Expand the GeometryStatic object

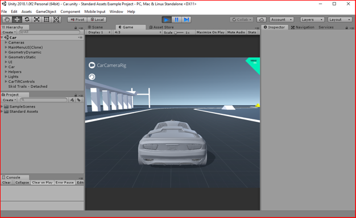(6, 57)
